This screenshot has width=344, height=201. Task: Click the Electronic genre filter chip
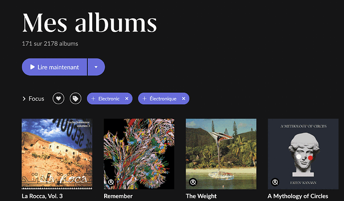[109, 99]
